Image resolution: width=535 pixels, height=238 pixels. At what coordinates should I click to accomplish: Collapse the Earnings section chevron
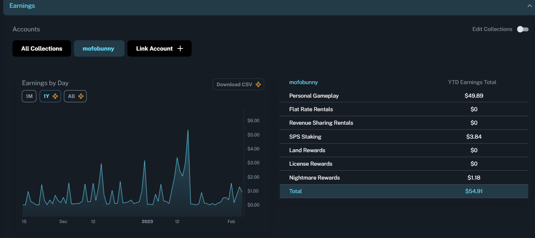529,6
